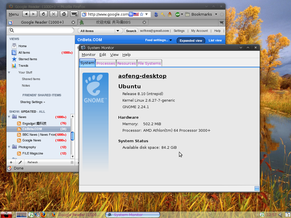Close the Google Reader tab
Screen dimensions: 291x218
coord(73,22)
